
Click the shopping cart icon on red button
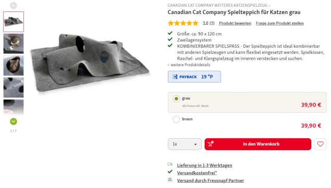pyautogui.click(x=211, y=144)
